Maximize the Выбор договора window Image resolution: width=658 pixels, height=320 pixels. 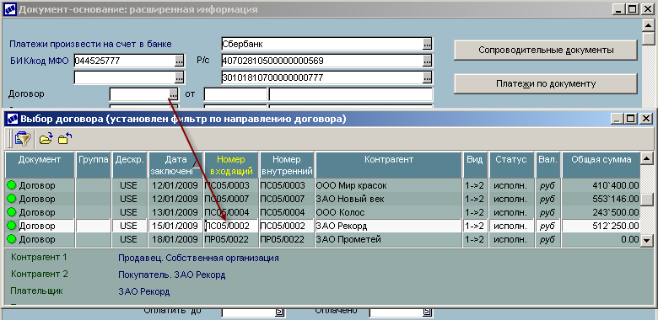(x=631, y=119)
